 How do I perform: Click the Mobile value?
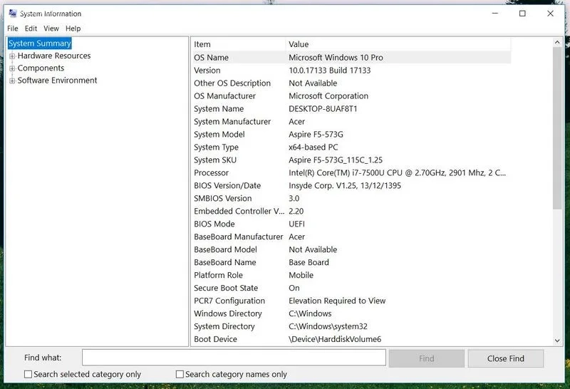[301, 275]
